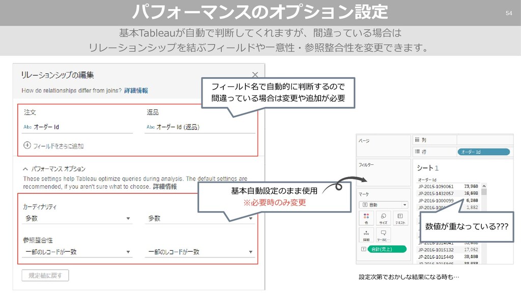Click the フィルター shelf label
This screenshot has height=293, width=521.
[x=366, y=165]
